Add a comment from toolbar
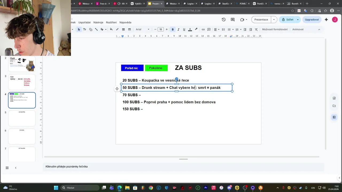Image resolution: width=342 pixels, height=192 pixels. [209, 29]
